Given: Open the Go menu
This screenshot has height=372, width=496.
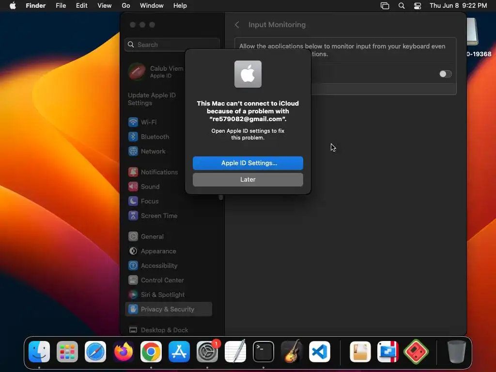Looking at the screenshot, I should (126, 6).
